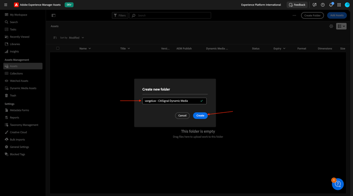Click the Blocked Tags icon
Image resolution: width=353 pixels, height=196 pixels.
[7, 154]
